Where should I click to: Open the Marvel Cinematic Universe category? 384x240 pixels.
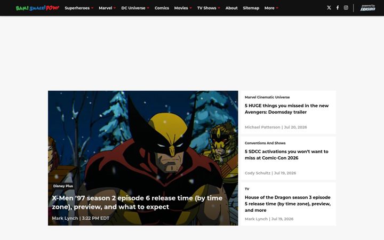pos(267,97)
